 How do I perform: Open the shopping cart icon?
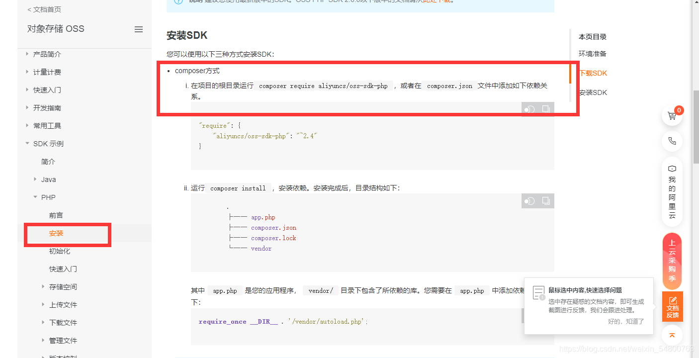(x=672, y=116)
